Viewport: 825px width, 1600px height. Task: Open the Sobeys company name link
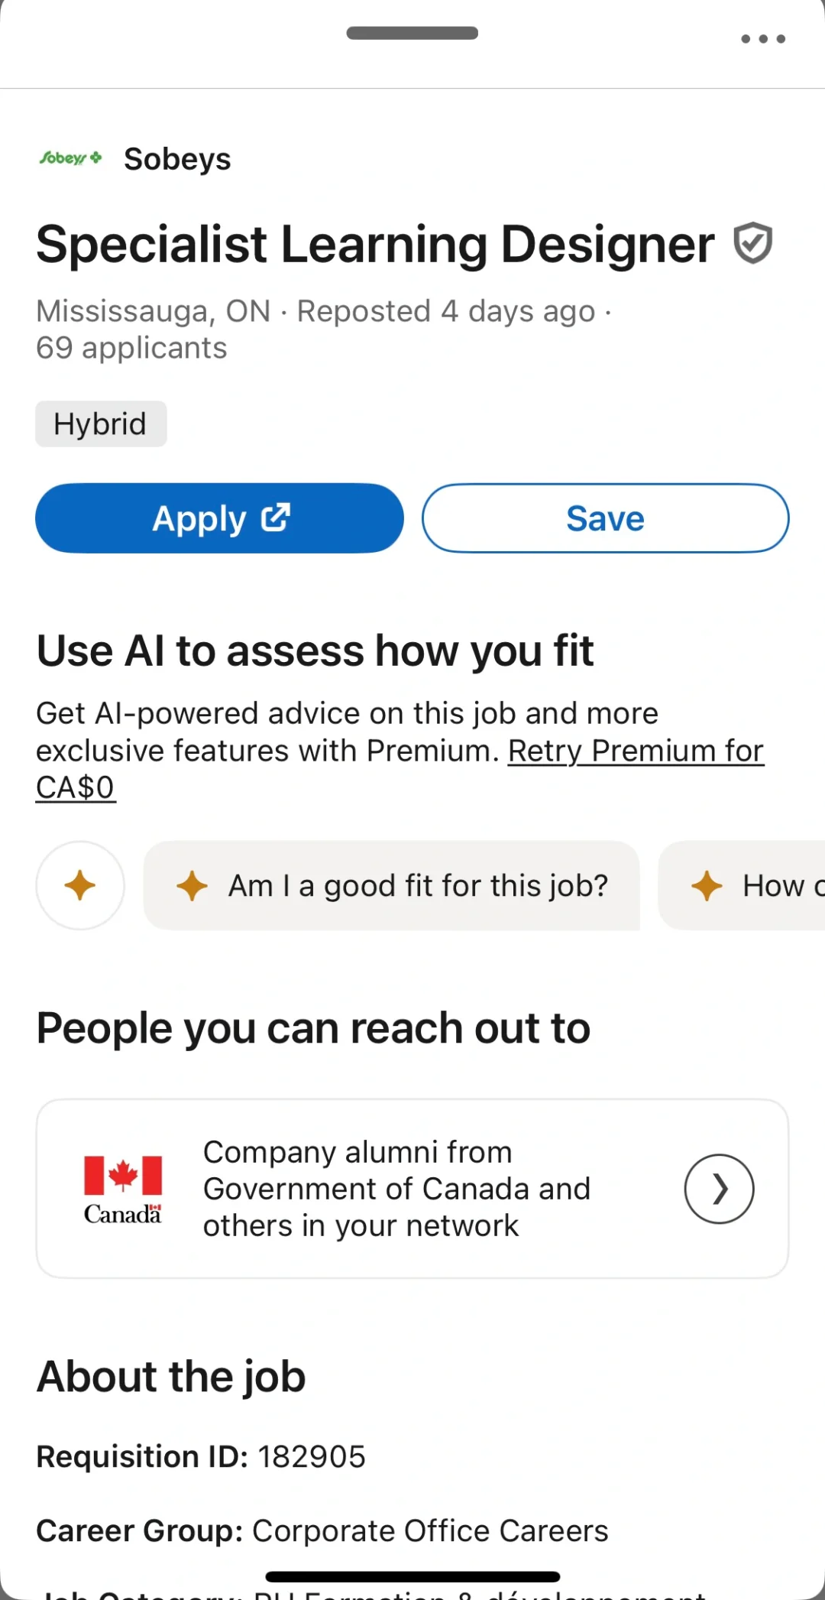177,159
